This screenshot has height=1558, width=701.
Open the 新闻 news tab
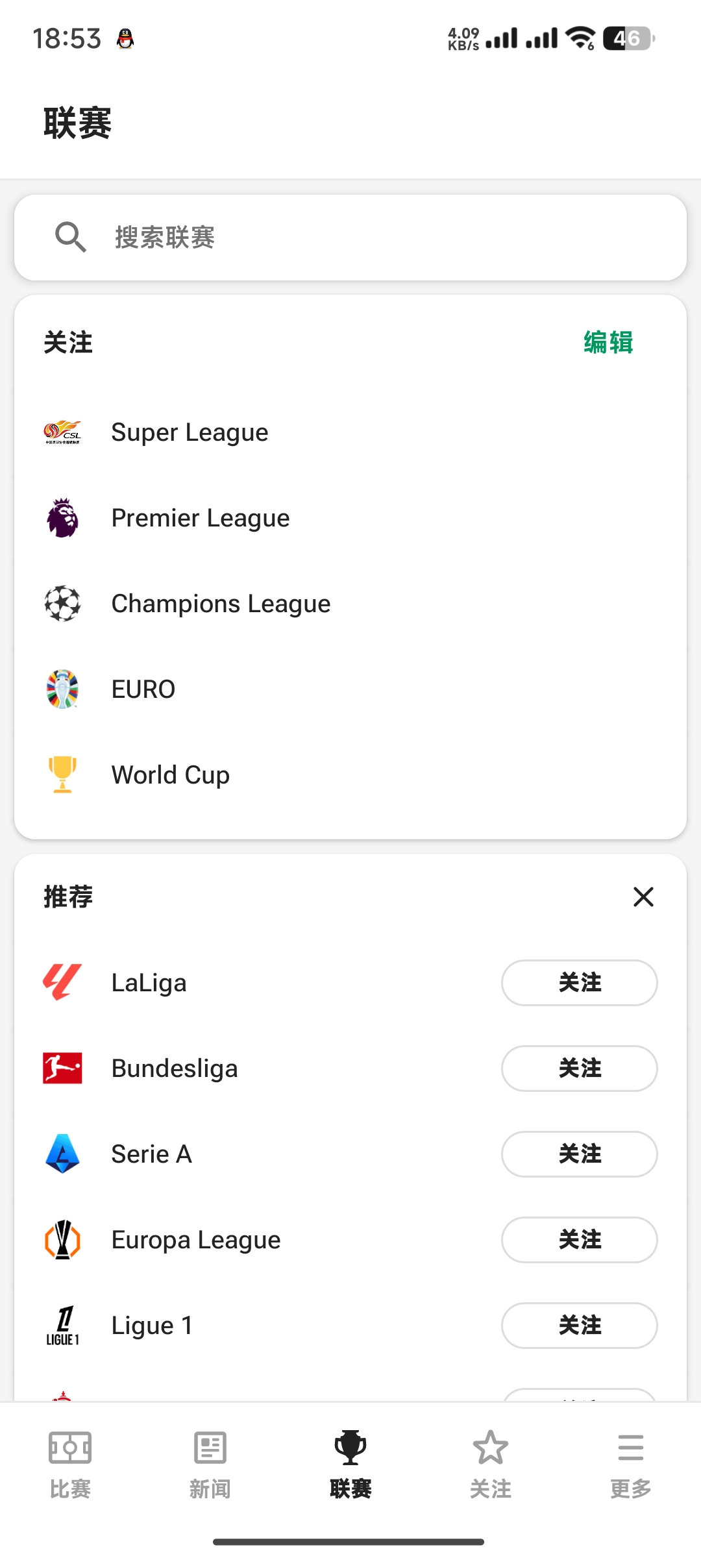pos(210,1465)
